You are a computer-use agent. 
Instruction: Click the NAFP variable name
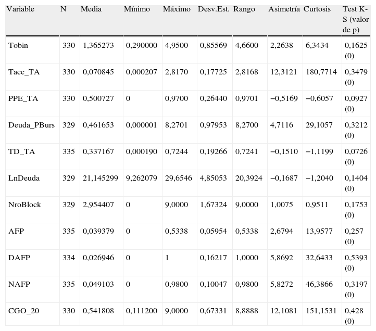[x=18, y=284]
